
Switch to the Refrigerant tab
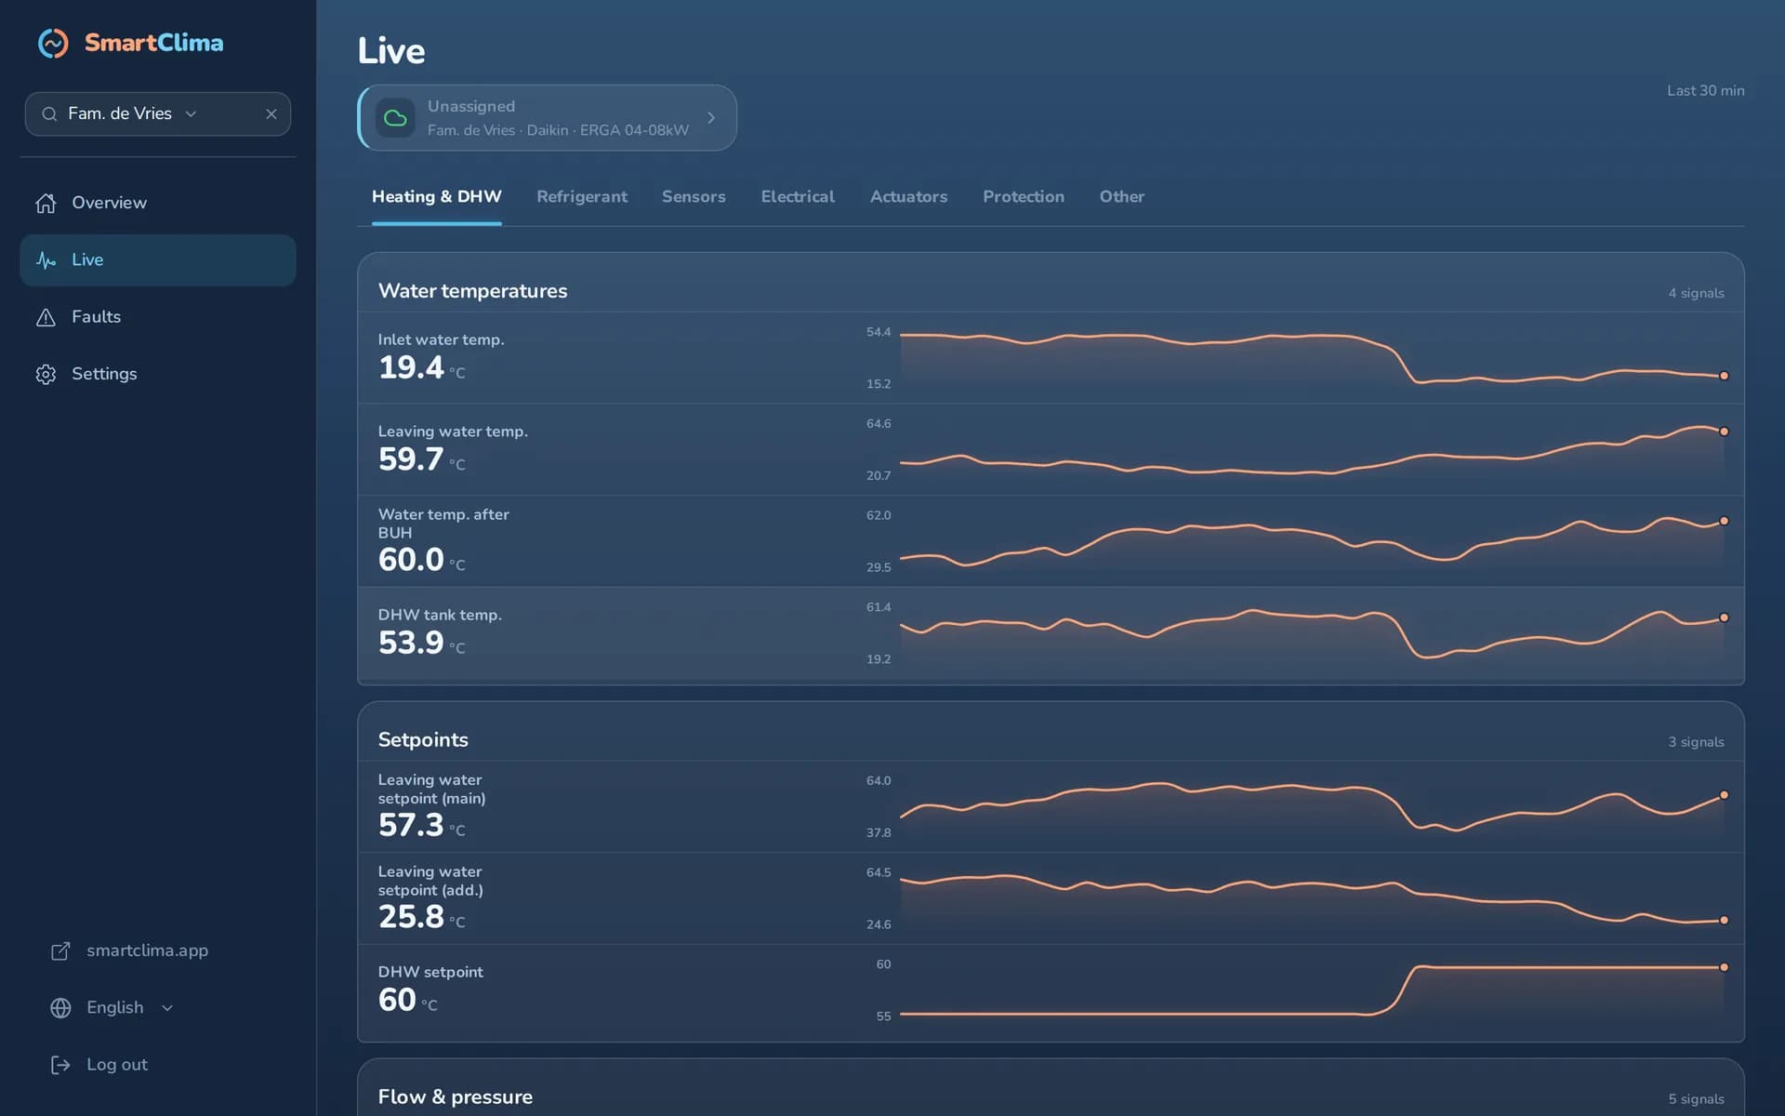coord(582,197)
